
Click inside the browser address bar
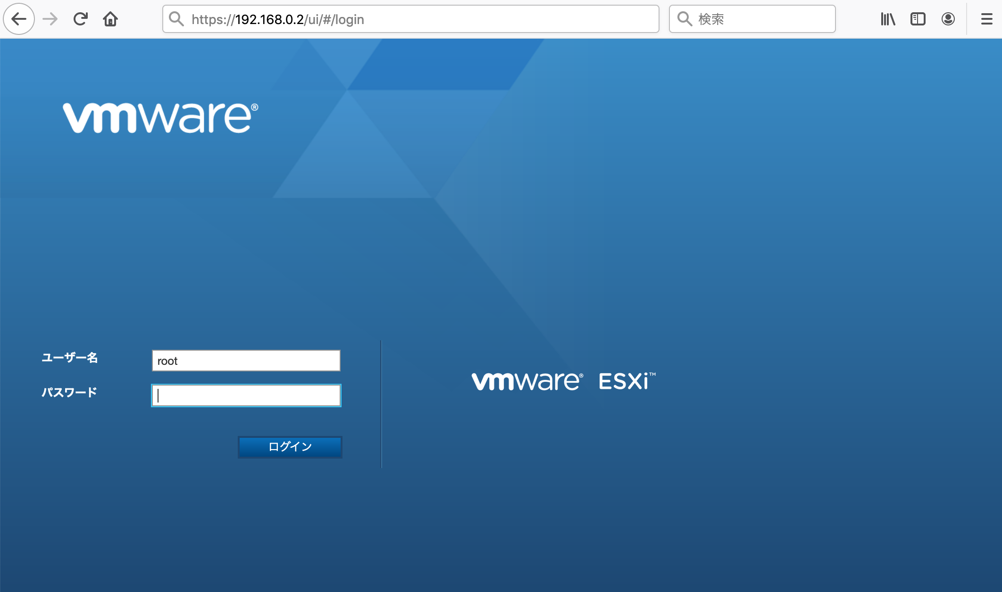click(x=410, y=19)
